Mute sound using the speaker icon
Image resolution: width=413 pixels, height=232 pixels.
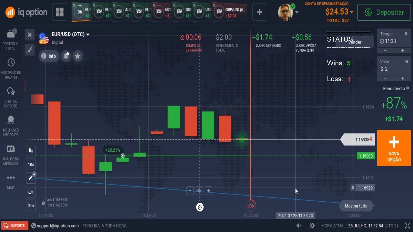[x=298, y=226]
